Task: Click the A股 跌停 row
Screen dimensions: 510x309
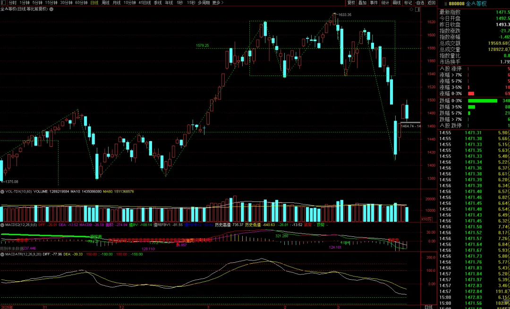Action: pos(474,125)
